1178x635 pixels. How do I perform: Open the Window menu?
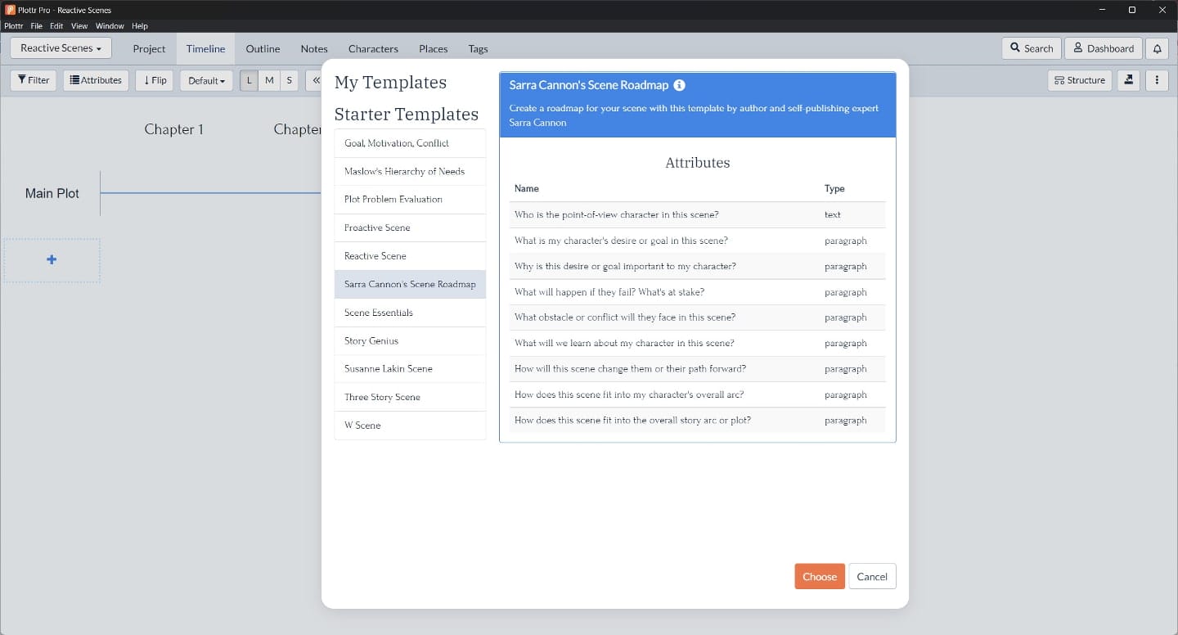click(110, 26)
